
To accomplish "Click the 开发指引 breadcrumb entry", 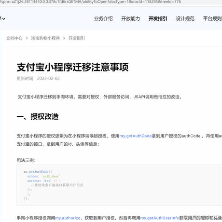I will [77, 38].
